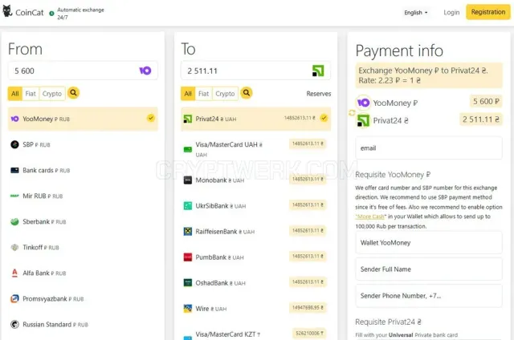This screenshot has width=514, height=340.
Task: Open the Login link
Action: point(451,13)
